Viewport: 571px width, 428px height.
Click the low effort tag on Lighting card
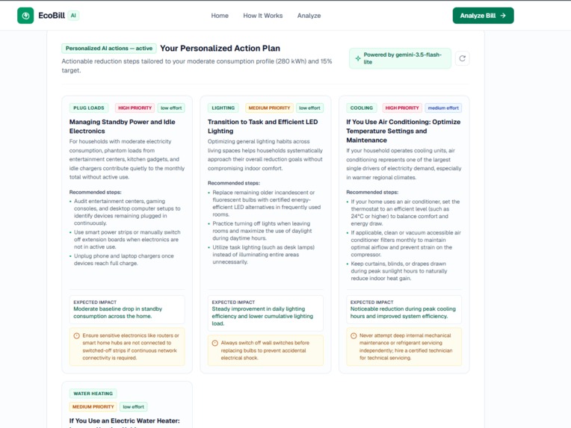tap(309, 108)
